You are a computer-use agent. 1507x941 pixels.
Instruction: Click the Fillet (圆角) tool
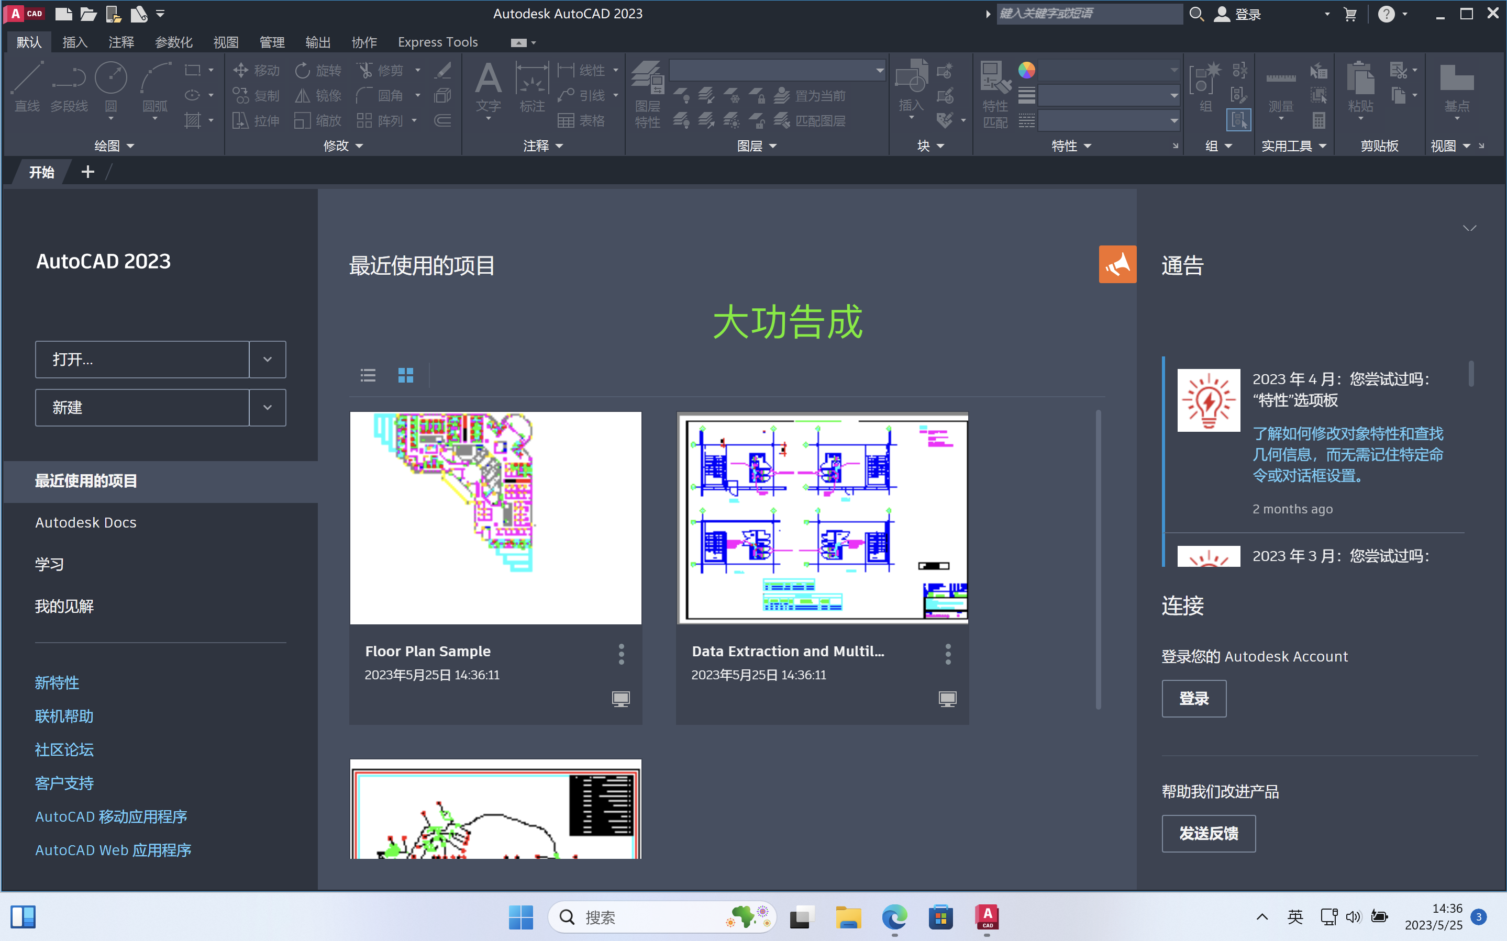click(380, 95)
